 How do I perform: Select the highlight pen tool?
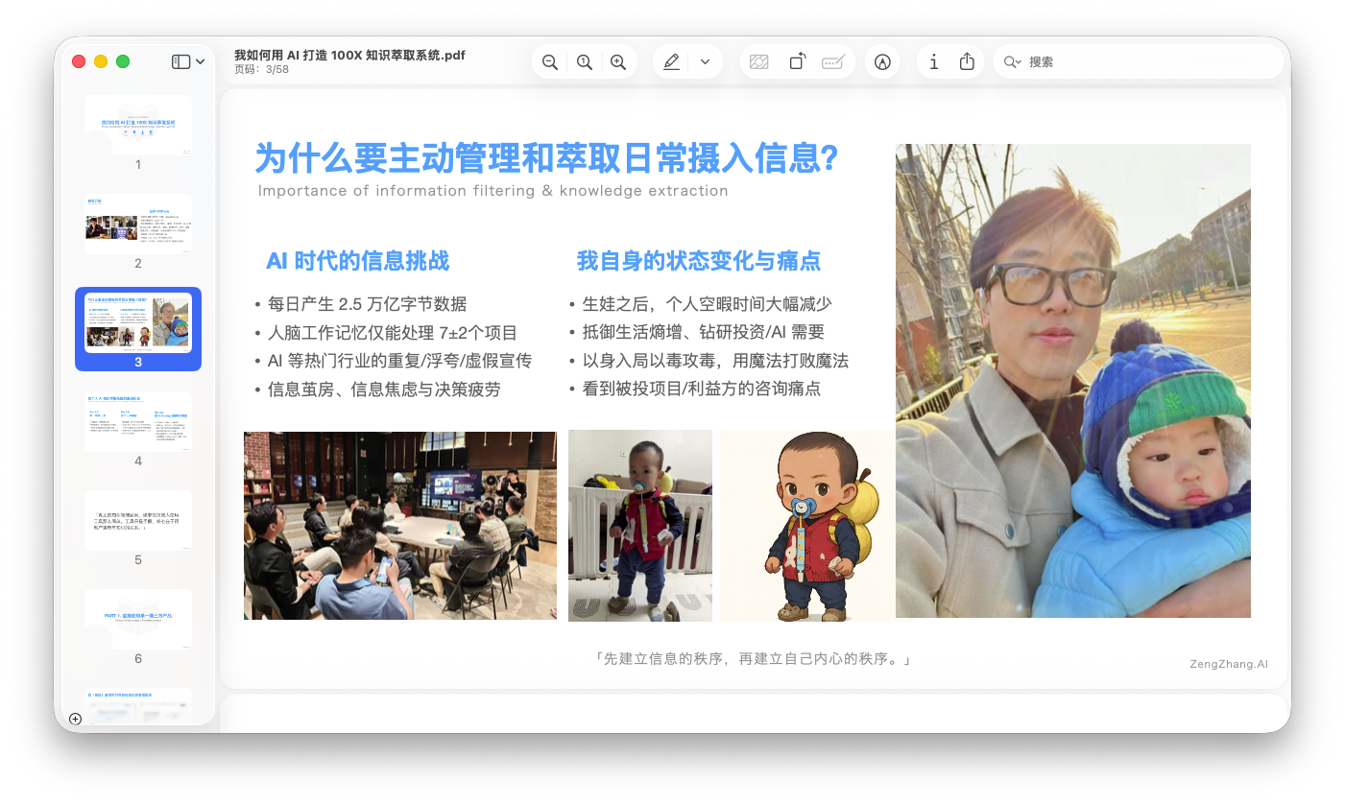coord(671,62)
